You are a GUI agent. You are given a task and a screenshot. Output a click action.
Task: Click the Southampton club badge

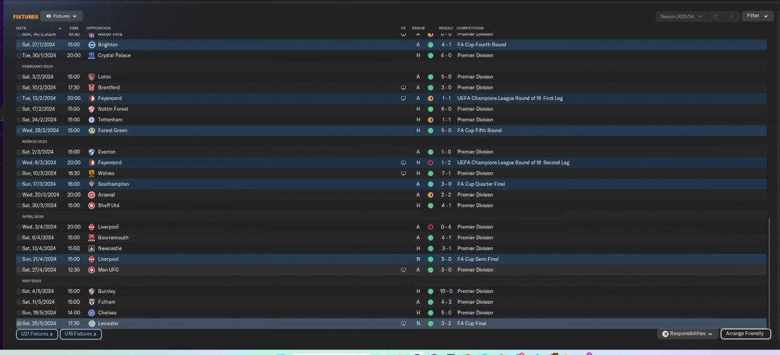[91, 184]
